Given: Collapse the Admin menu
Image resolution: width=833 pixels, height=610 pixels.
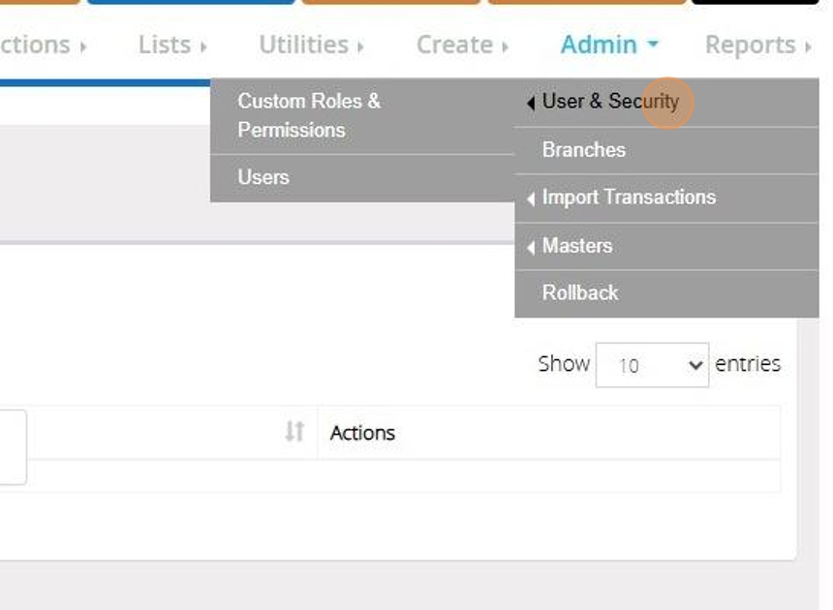Looking at the screenshot, I should [x=599, y=45].
